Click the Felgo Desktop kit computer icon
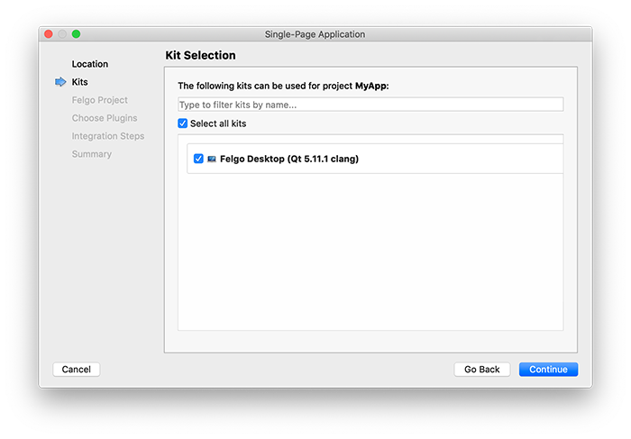Viewport: 631px width, 439px height. 212,159
